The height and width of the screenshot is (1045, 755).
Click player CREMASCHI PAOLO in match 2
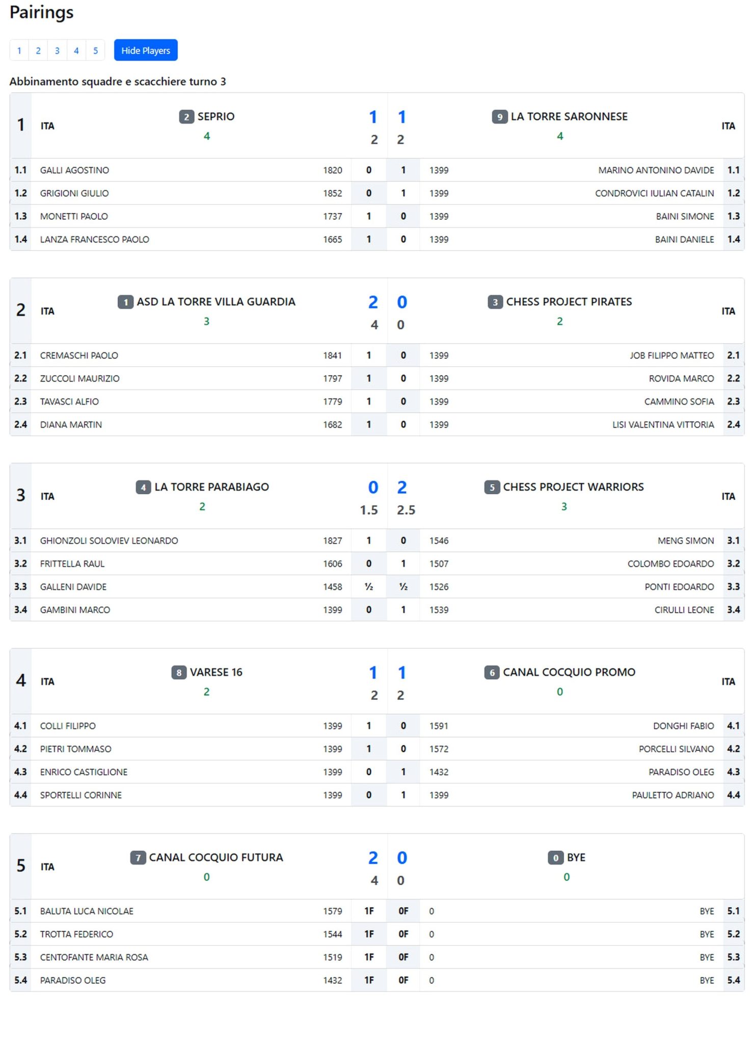click(79, 355)
